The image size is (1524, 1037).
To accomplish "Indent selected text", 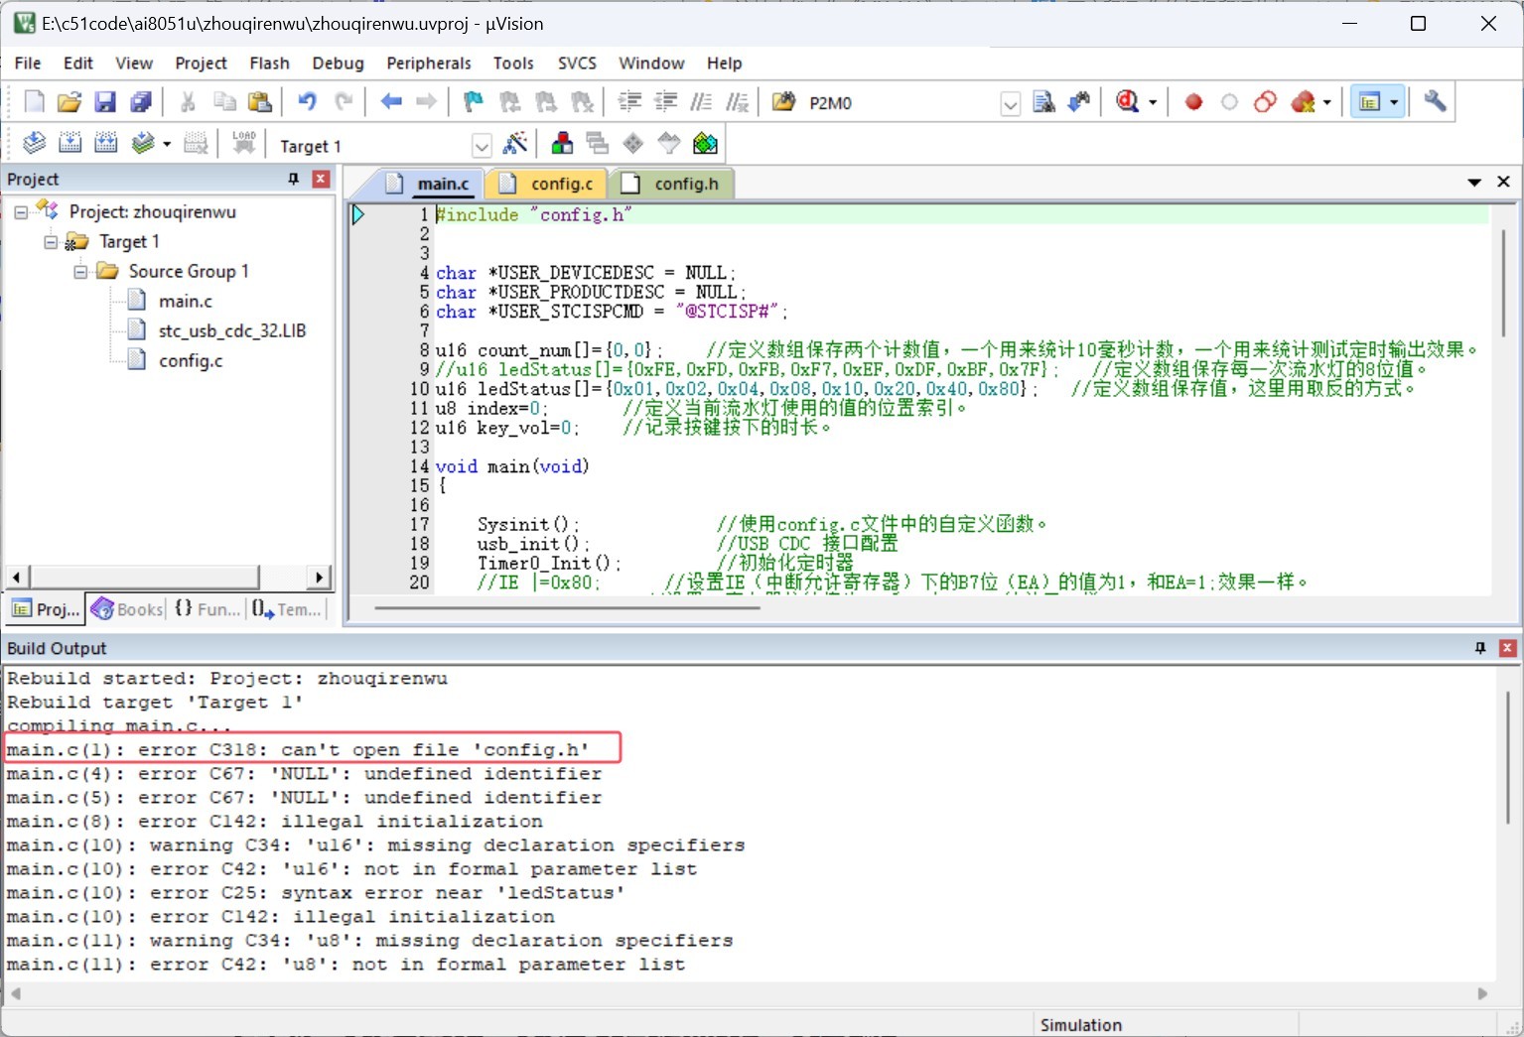I will (x=629, y=102).
